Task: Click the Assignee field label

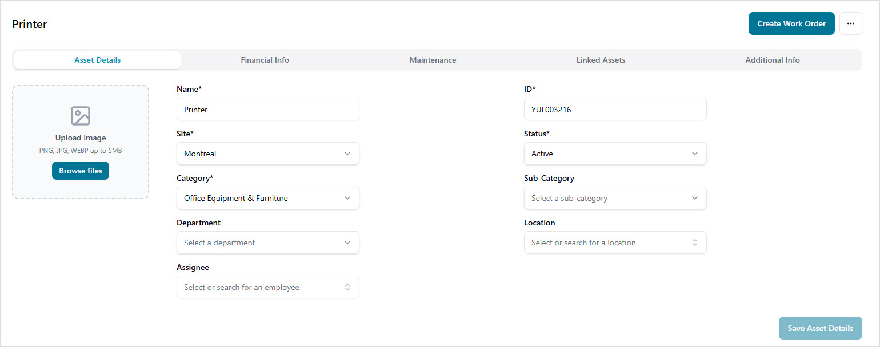Action: 193,267
